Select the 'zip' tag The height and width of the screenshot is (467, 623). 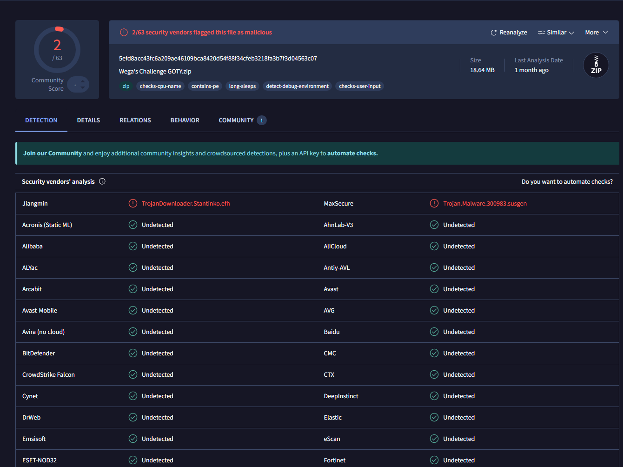pyautogui.click(x=126, y=86)
